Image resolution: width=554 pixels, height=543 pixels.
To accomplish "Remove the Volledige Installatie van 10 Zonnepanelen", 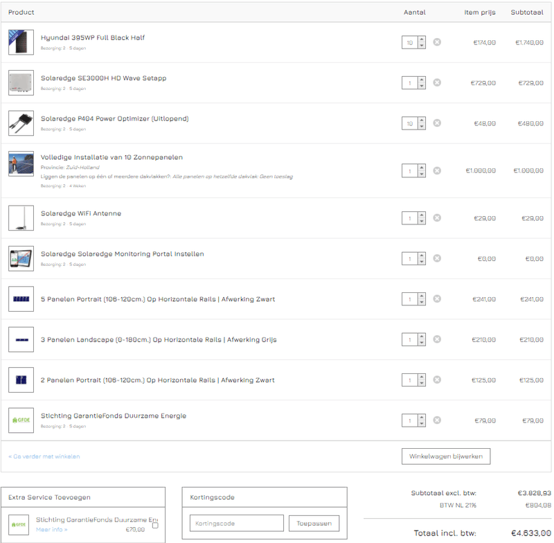I will (437, 170).
